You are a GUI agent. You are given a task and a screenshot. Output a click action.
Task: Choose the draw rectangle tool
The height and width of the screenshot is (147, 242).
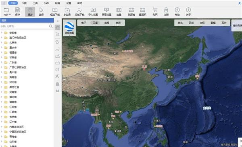pyautogui.click(x=57, y=63)
